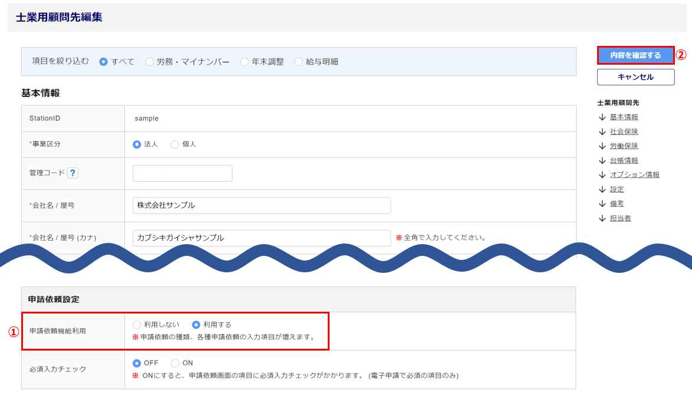Screen dimensions: 692x397
Task: Click the arrow icon next to 担当者
Action: point(602,218)
